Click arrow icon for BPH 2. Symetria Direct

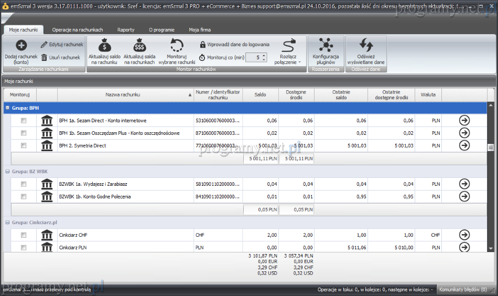coord(464,145)
